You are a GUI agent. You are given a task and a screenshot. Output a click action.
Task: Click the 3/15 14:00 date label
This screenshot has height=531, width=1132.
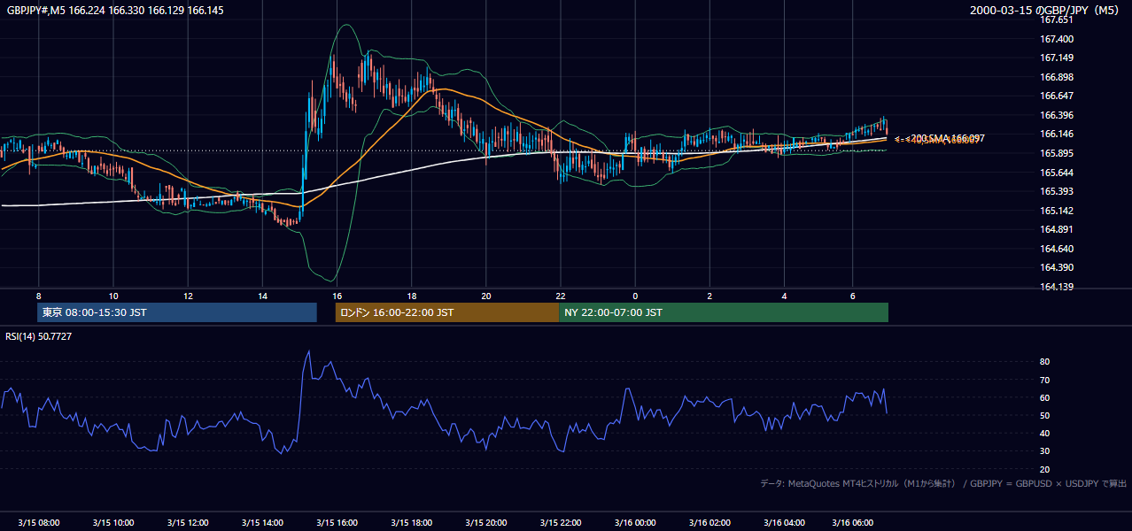click(x=261, y=523)
